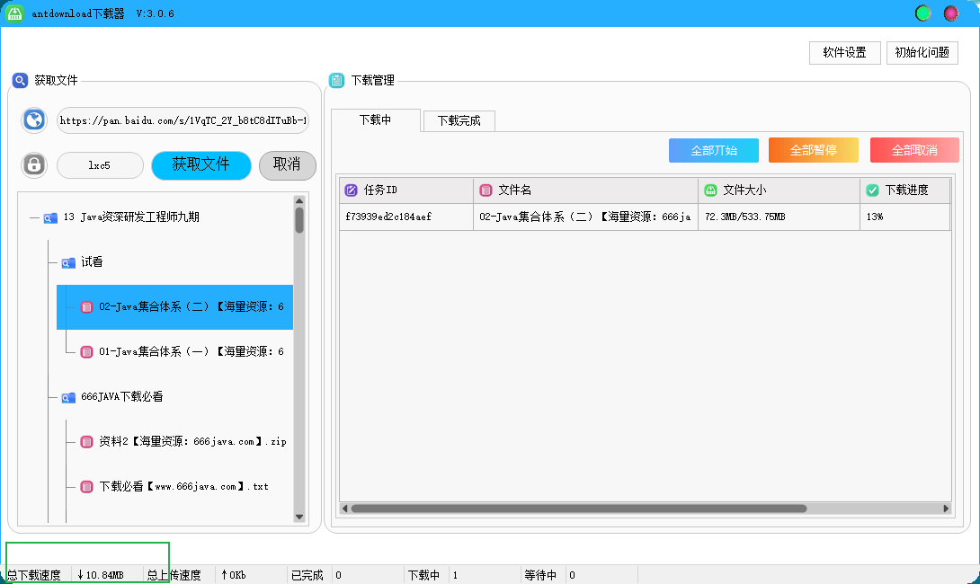The image size is (980, 584).
Task: Click inside the pan.baidu.com link input field
Action: pyautogui.click(x=180, y=119)
